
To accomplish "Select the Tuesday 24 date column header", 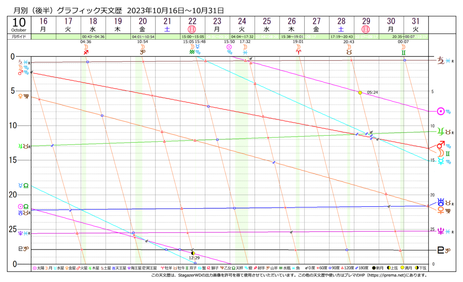I will 242,25.
